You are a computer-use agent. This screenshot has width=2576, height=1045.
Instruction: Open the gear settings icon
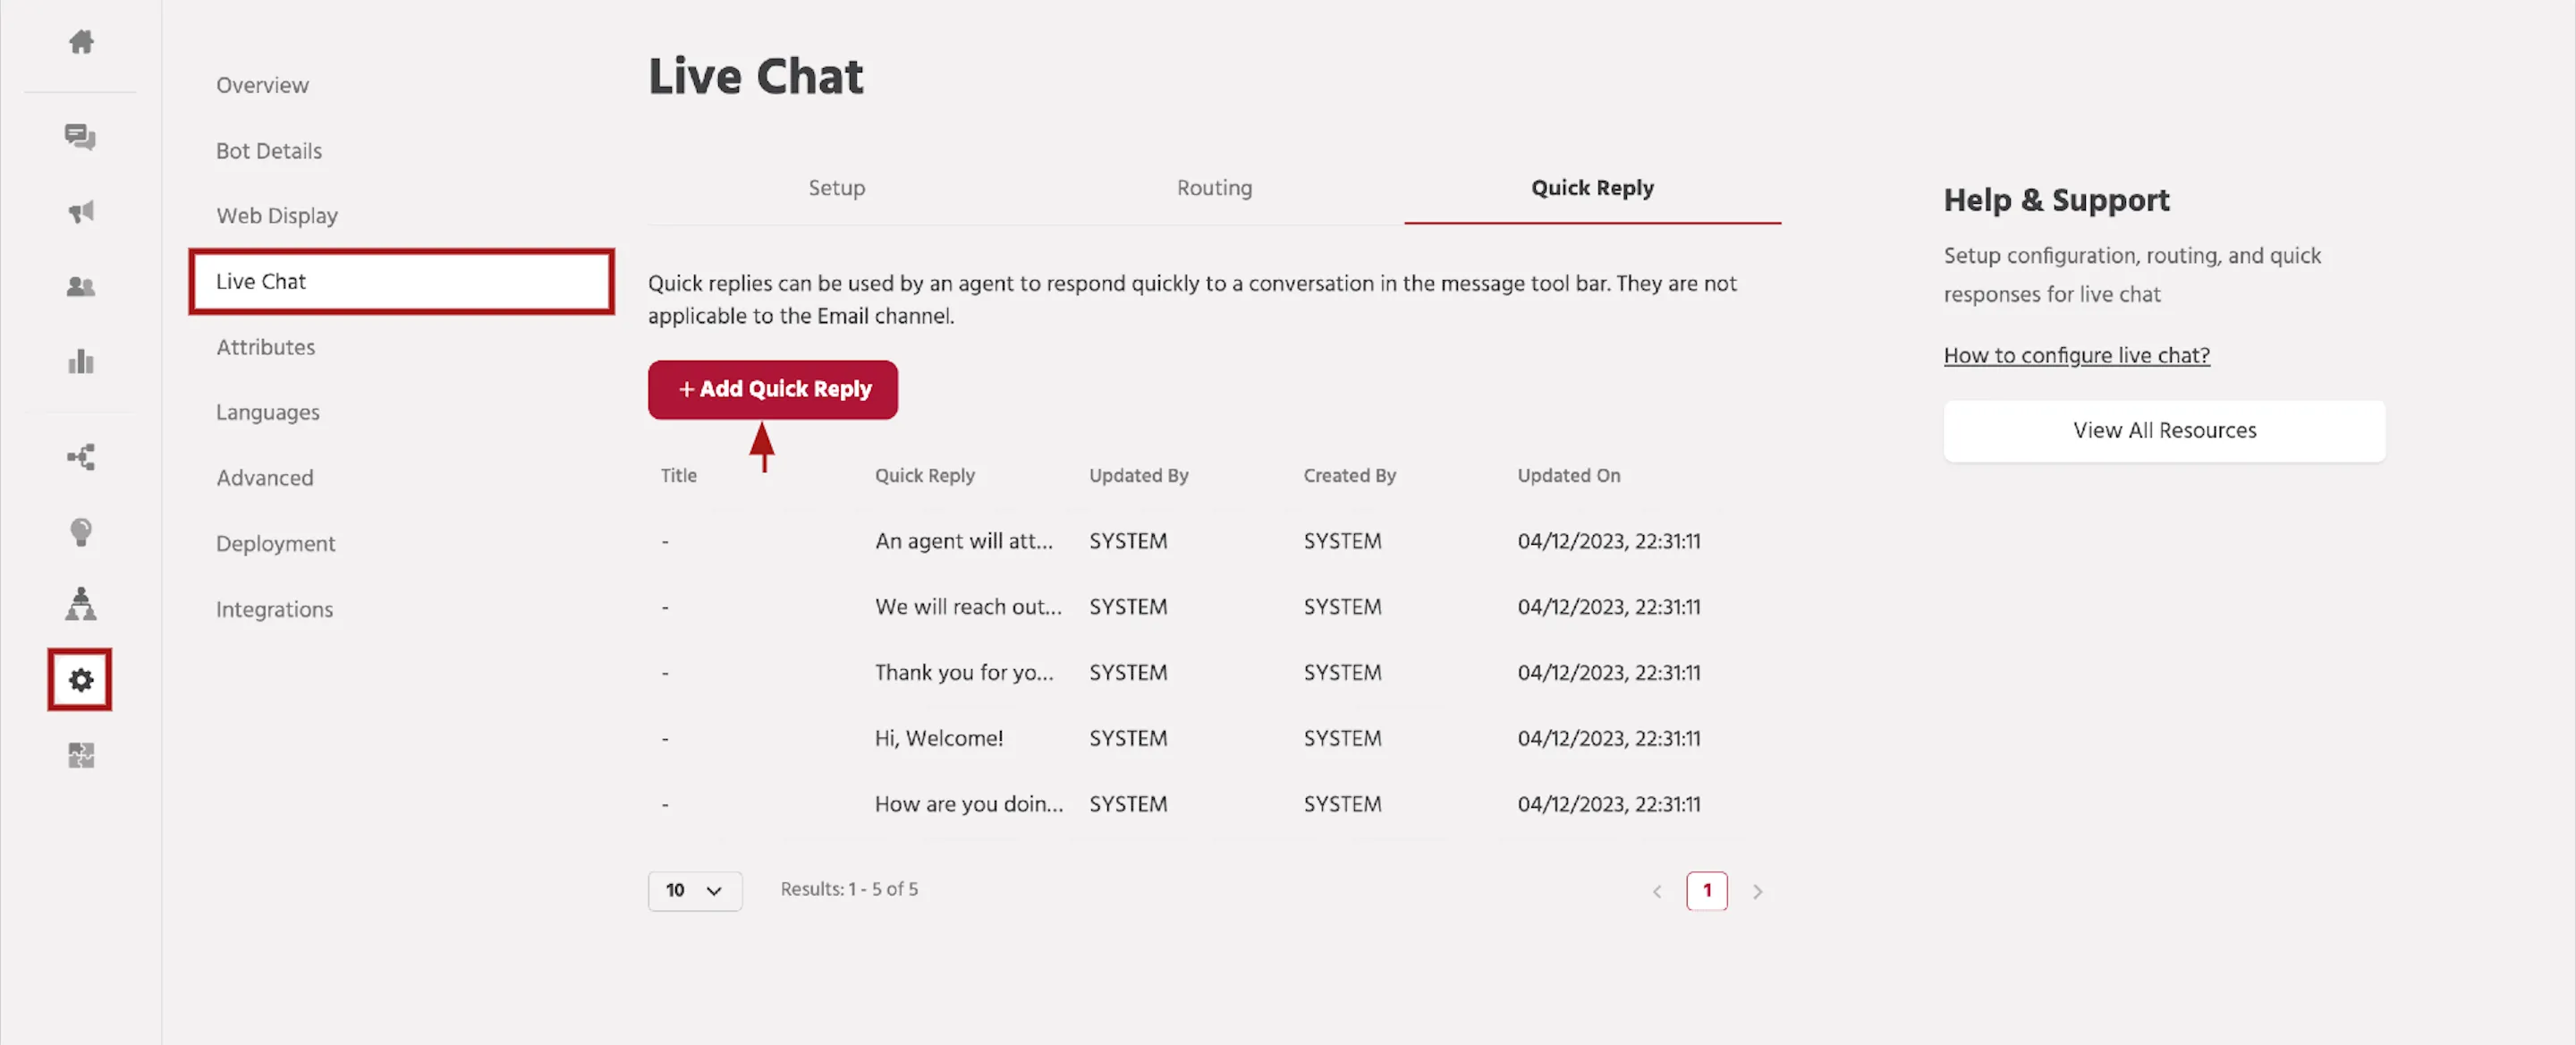coord(80,680)
